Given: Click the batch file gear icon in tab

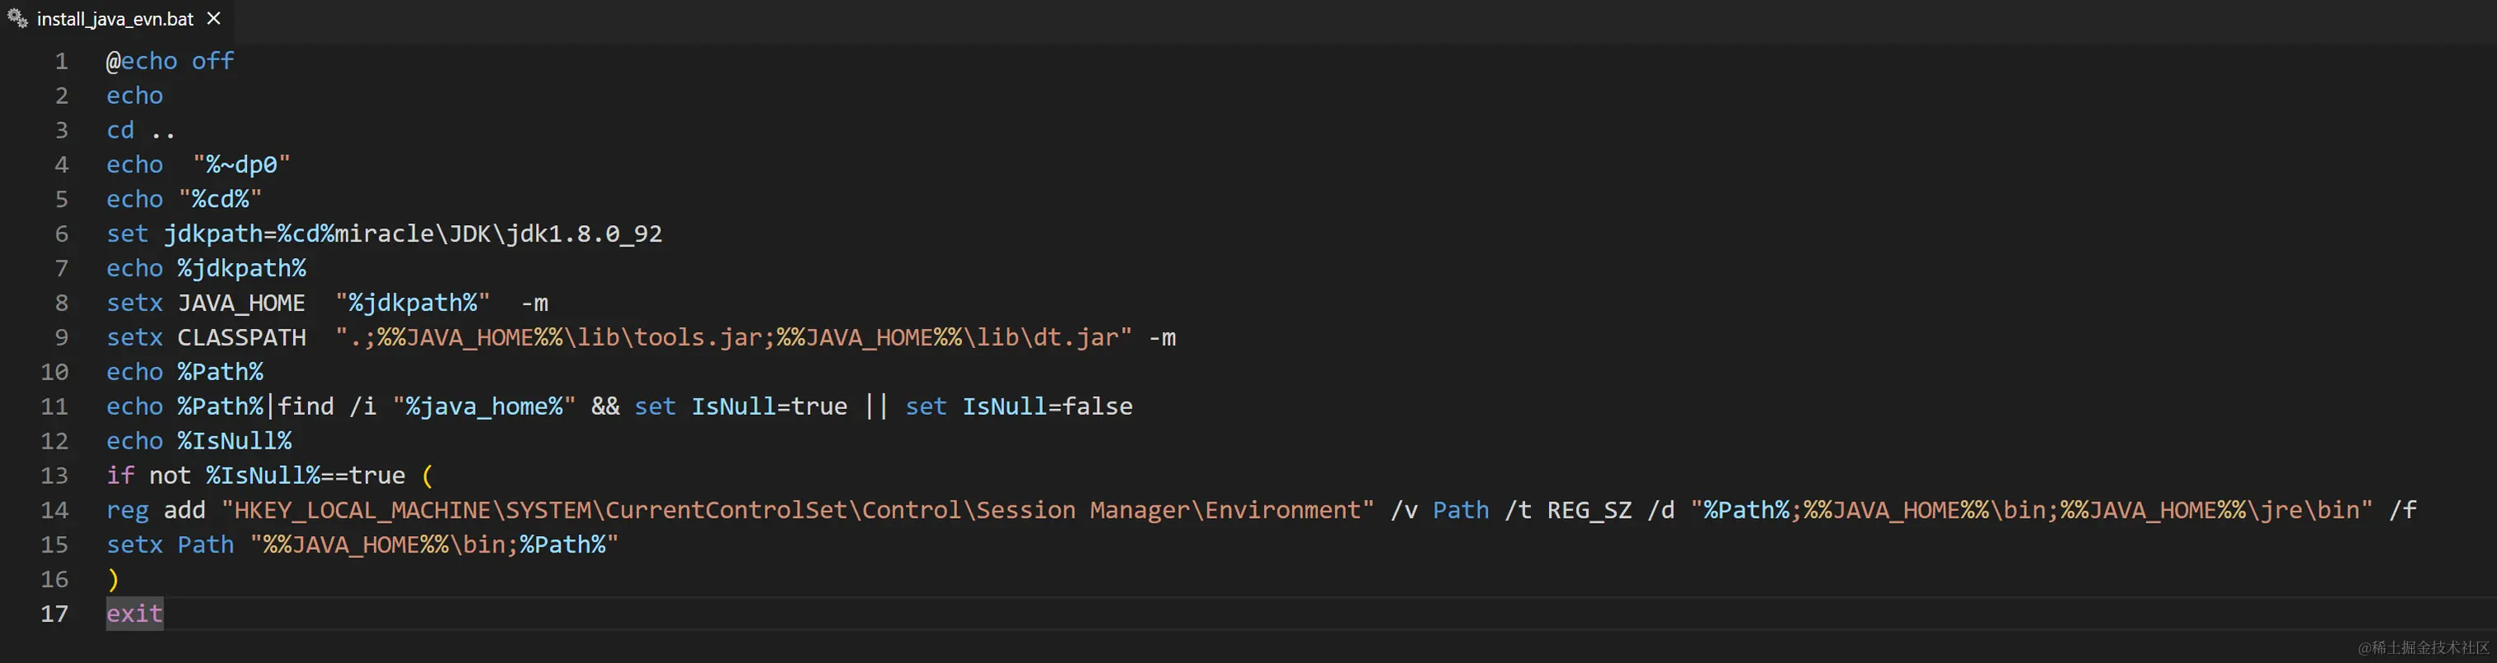Looking at the screenshot, I should coord(17,18).
